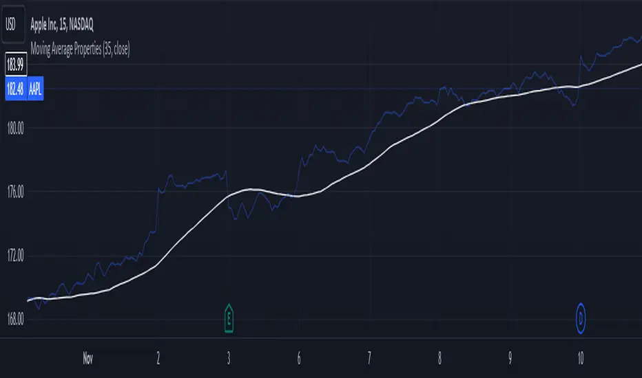This screenshot has height=378, width=642.
Task: Click the date label 7 on time axis
Action: [369, 358]
